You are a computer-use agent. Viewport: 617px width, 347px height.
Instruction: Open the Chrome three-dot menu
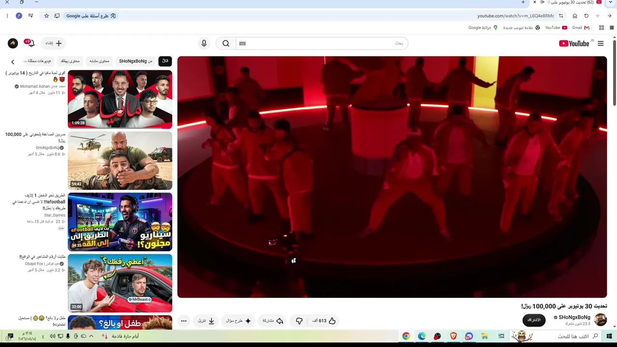7,16
